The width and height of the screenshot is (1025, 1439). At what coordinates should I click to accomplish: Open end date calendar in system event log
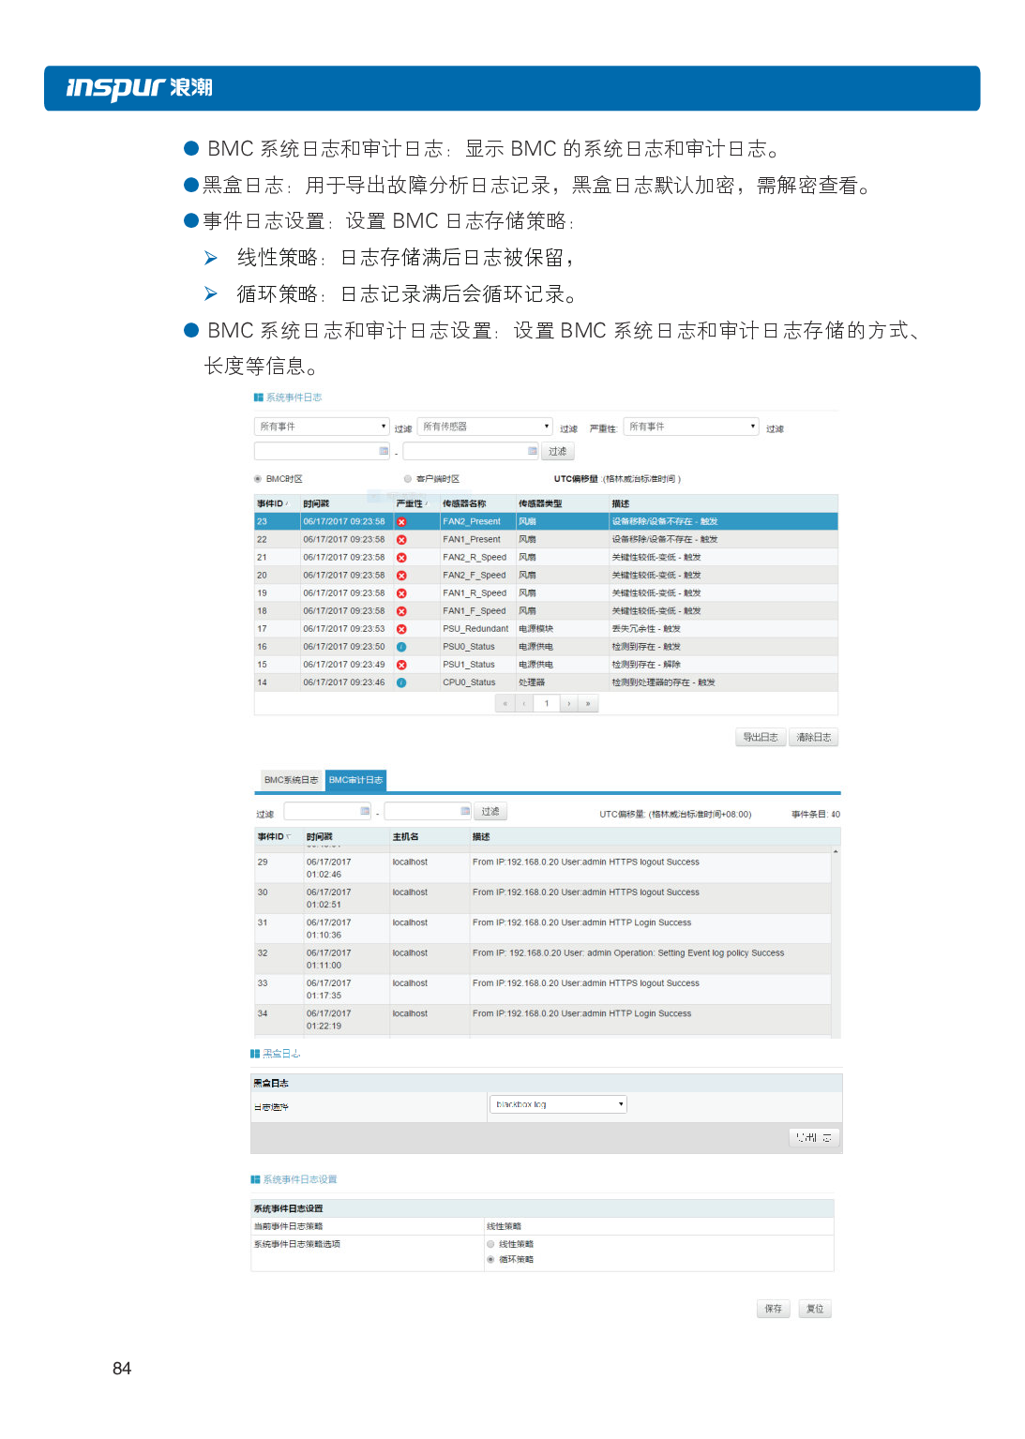tap(533, 451)
